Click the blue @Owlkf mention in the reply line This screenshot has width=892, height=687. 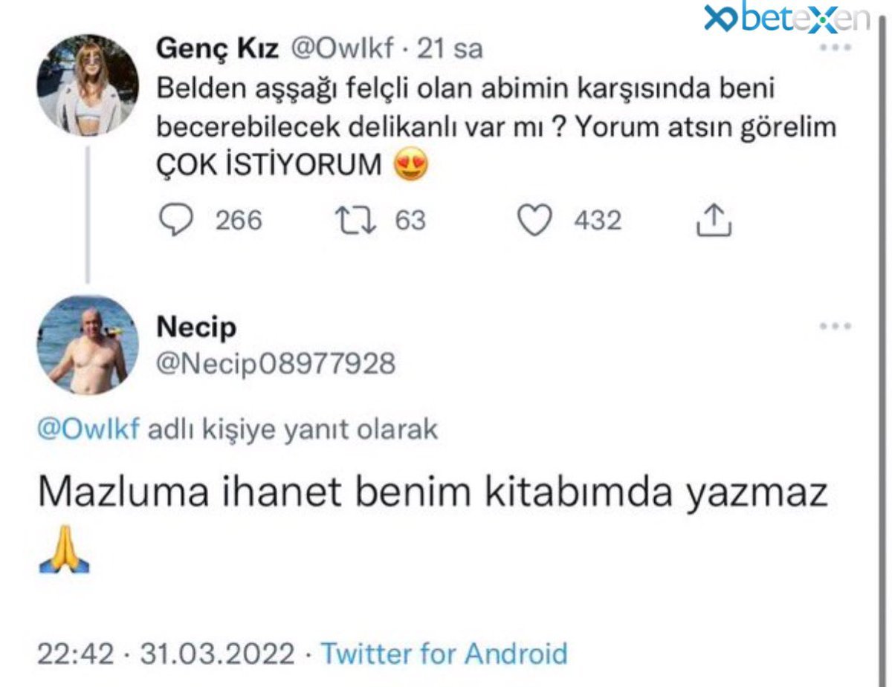click(88, 429)
